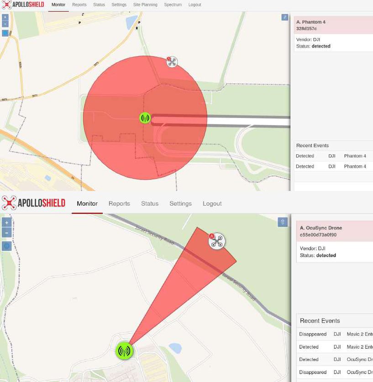Click the OcuSync drone marker on map
The image size is (373, 382).
coord(217,241)
